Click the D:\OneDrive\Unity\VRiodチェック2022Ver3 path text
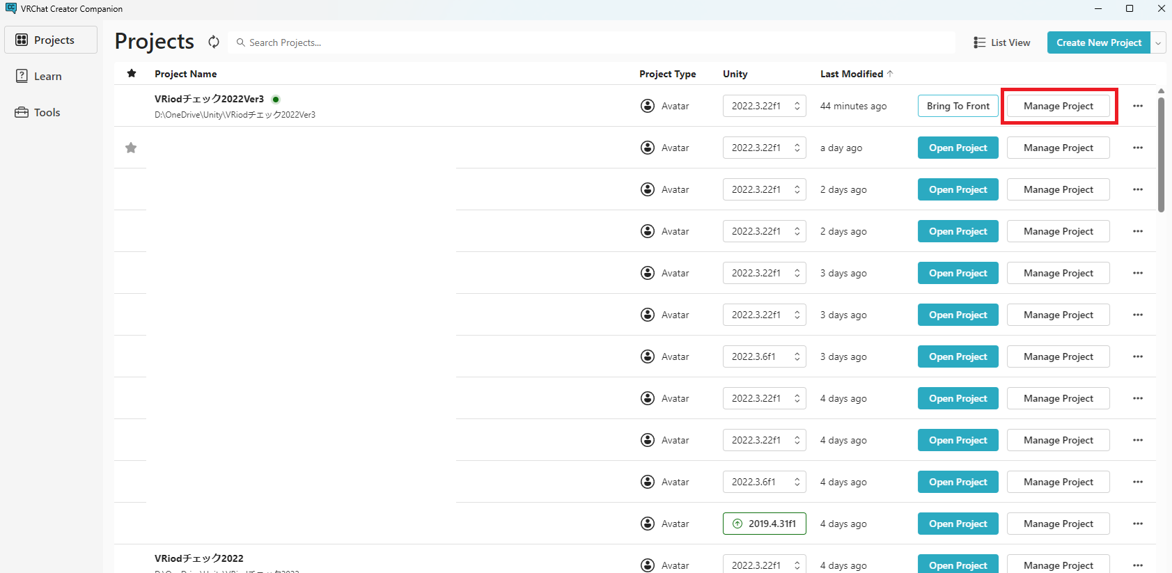 [235, 115]
